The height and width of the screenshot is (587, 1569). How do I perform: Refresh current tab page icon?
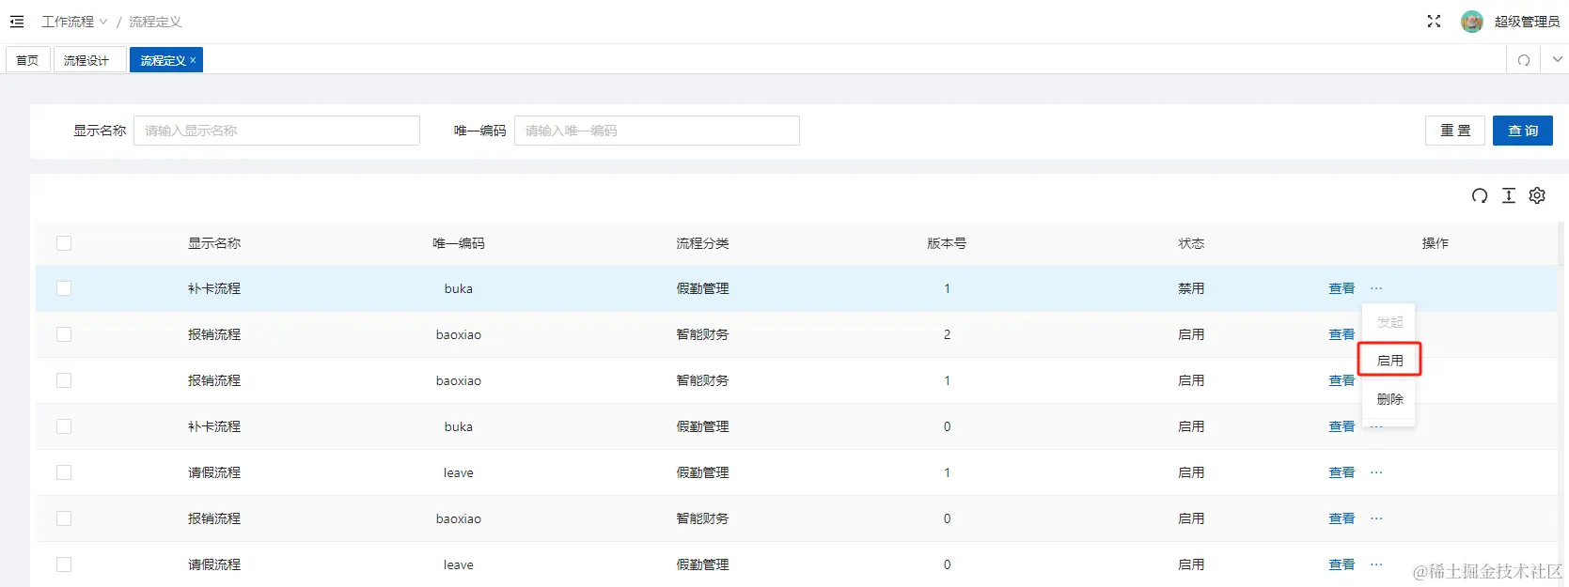tap(1524, 60)
